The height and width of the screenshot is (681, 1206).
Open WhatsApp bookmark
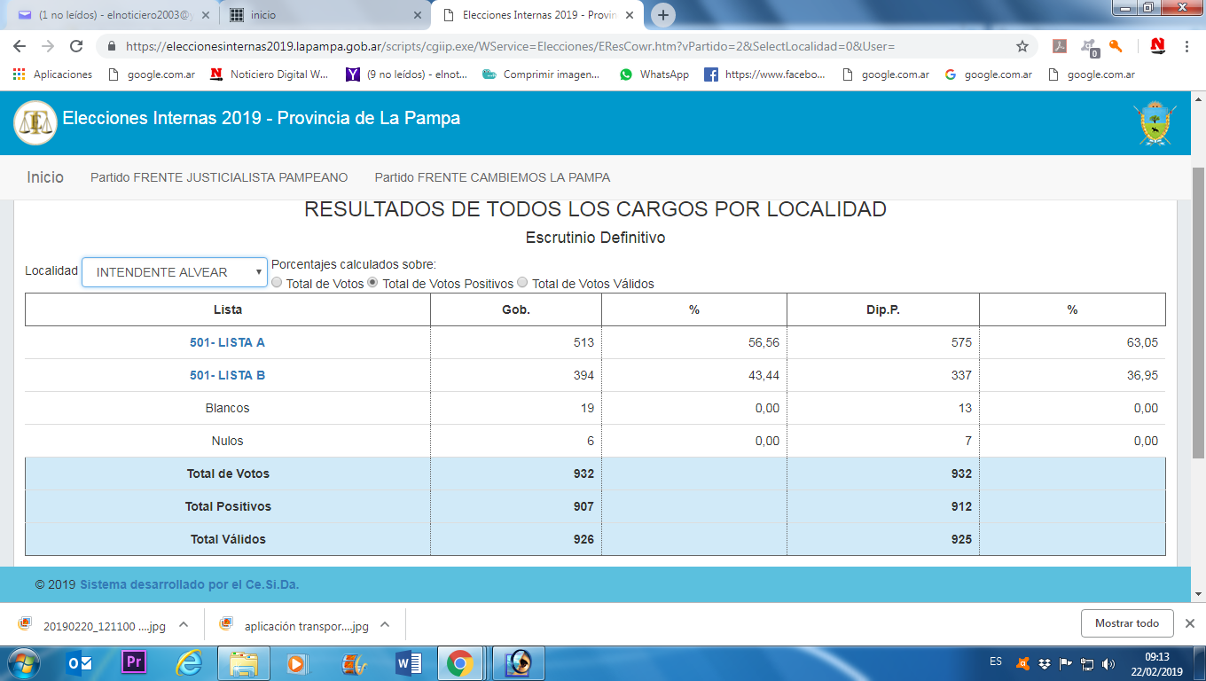[x=654, y=74]
